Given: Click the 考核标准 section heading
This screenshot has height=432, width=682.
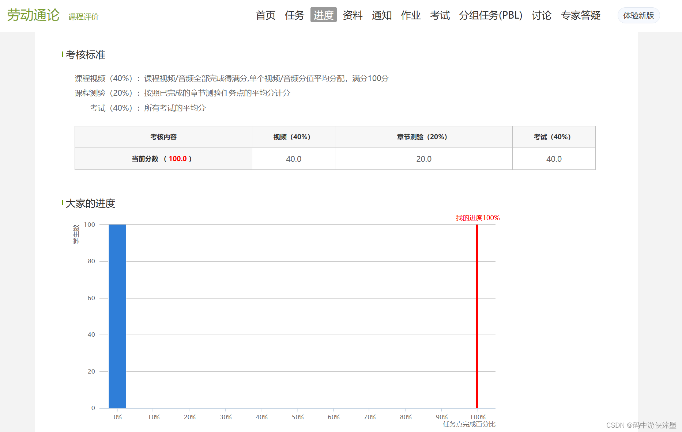Looking at the screenshot, I should [85, 55].
